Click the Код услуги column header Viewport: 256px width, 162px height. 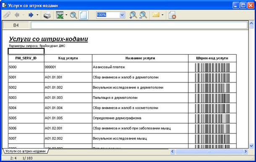pyautogui.click(x=68, y=58)
